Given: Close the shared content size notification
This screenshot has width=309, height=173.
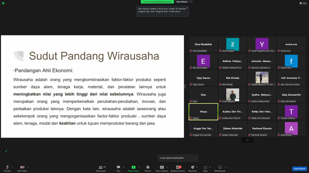Looking at the screenshot, I should click(x=187, y=8).
